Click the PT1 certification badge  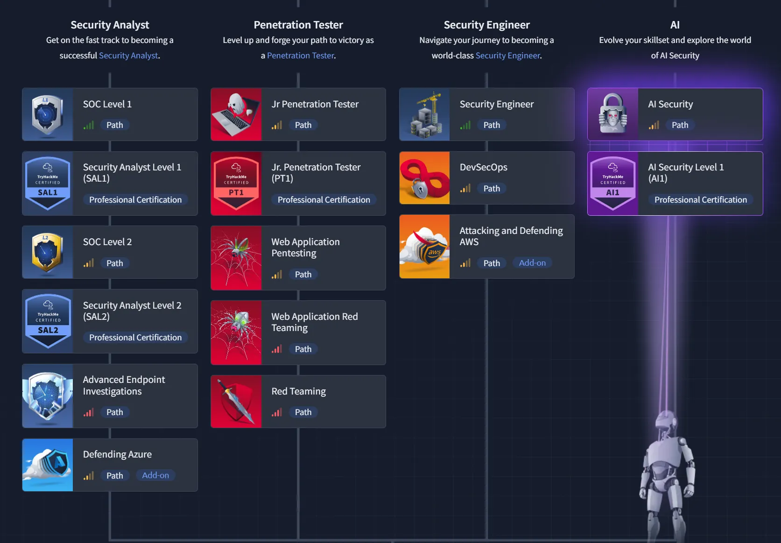236,183
